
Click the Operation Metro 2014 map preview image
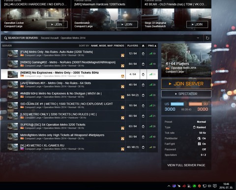click(x=186, y=60)
